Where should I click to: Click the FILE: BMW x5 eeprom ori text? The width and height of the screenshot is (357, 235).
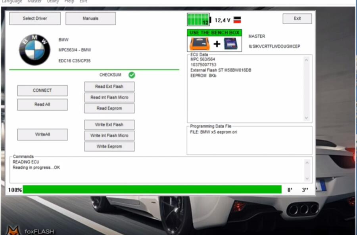(213, 132)
